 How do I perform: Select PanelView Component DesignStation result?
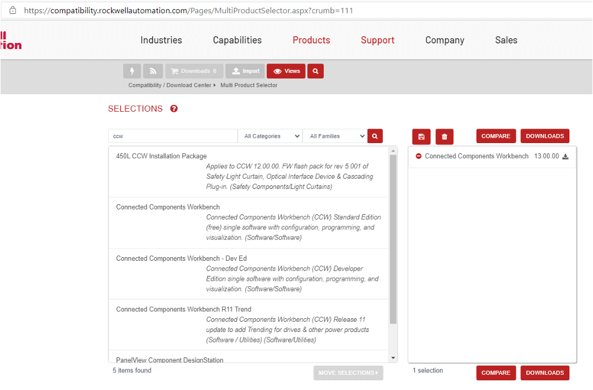point(248,357)
